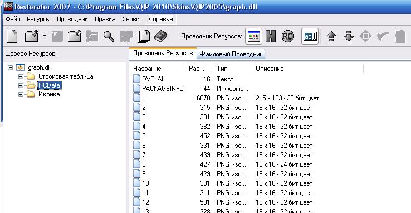This screenshot has height=213, width=411.
Task: Toggle the edit mode abI icon
Action: point(310,36)
